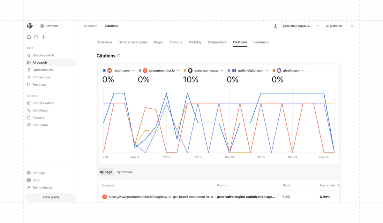This screenshot has width=383, height=223.
Task: Select the By domain toggle
Action: pos(124,172)
